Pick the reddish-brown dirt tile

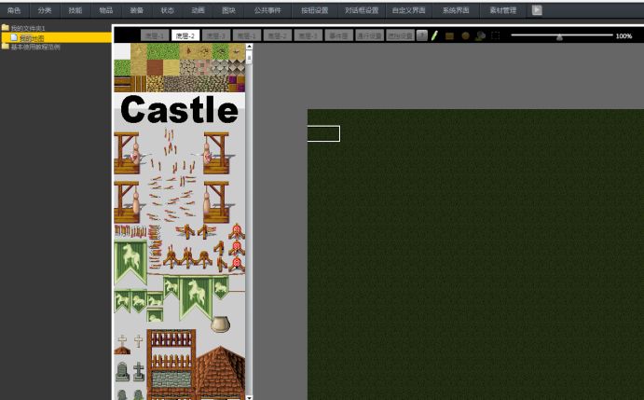(x=155, y=67)
